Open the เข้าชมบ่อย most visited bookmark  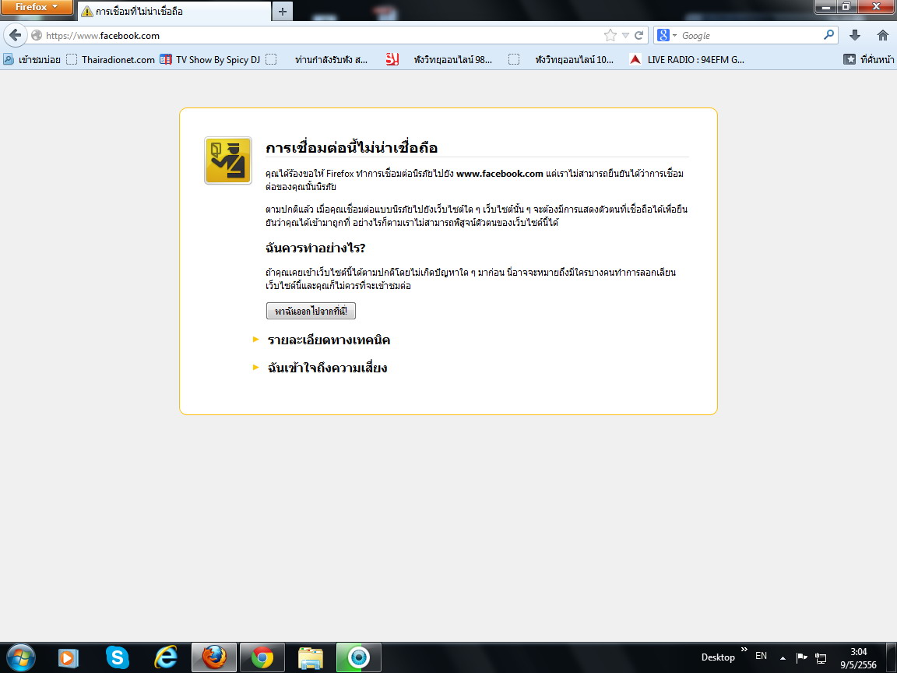tap(32, 59)
